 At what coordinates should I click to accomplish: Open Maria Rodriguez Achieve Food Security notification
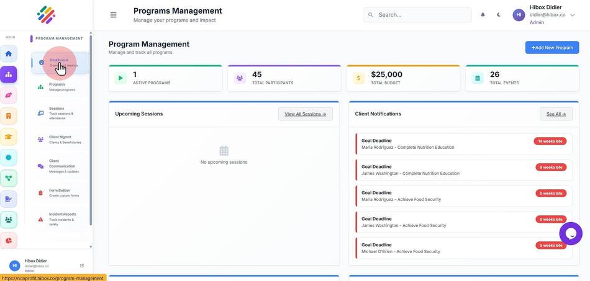click(x=463, y=196)
